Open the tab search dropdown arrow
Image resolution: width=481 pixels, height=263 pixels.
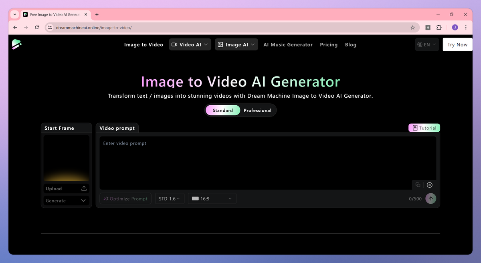click(15, 14)
